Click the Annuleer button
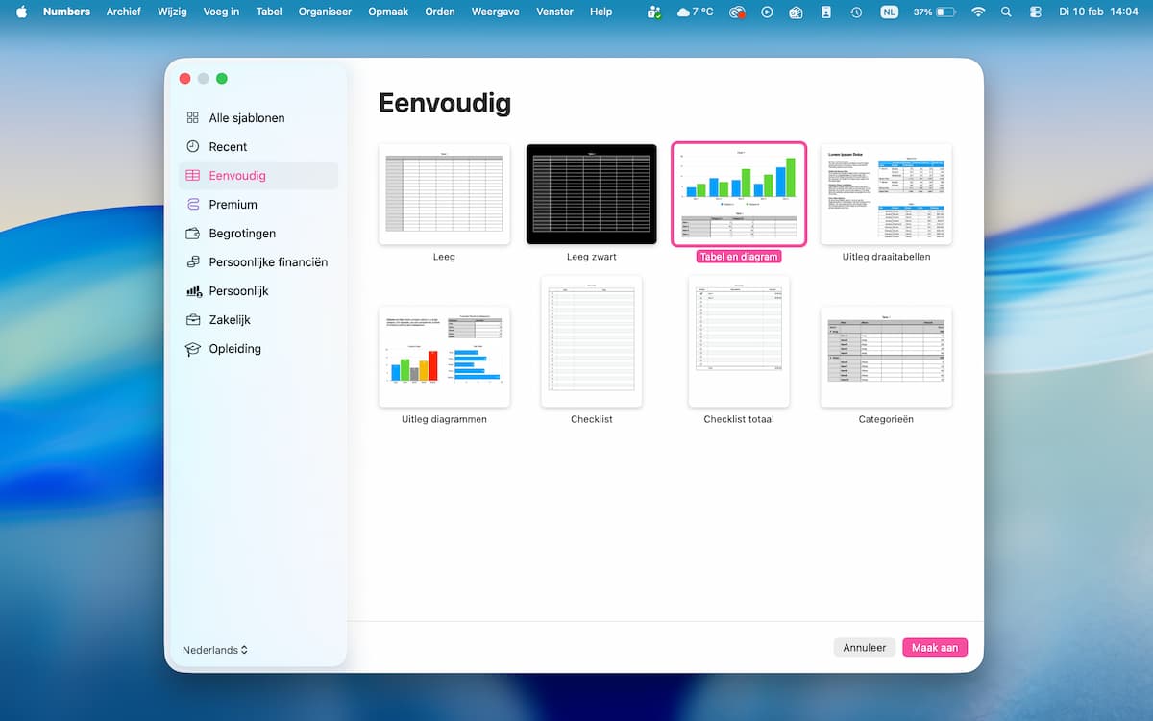The image size is (1153, 721). pyautogui.click(x=864, y=648)
